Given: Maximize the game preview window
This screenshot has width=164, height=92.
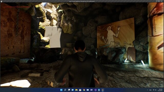Looking at the screenshot, I should click(x=159, y=1).
